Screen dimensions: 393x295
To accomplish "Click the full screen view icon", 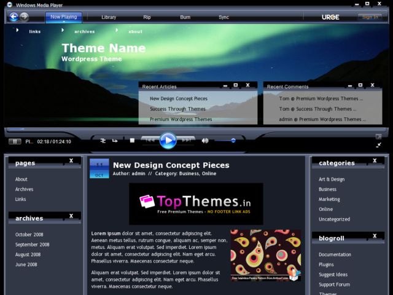I will tap(378, 136).
